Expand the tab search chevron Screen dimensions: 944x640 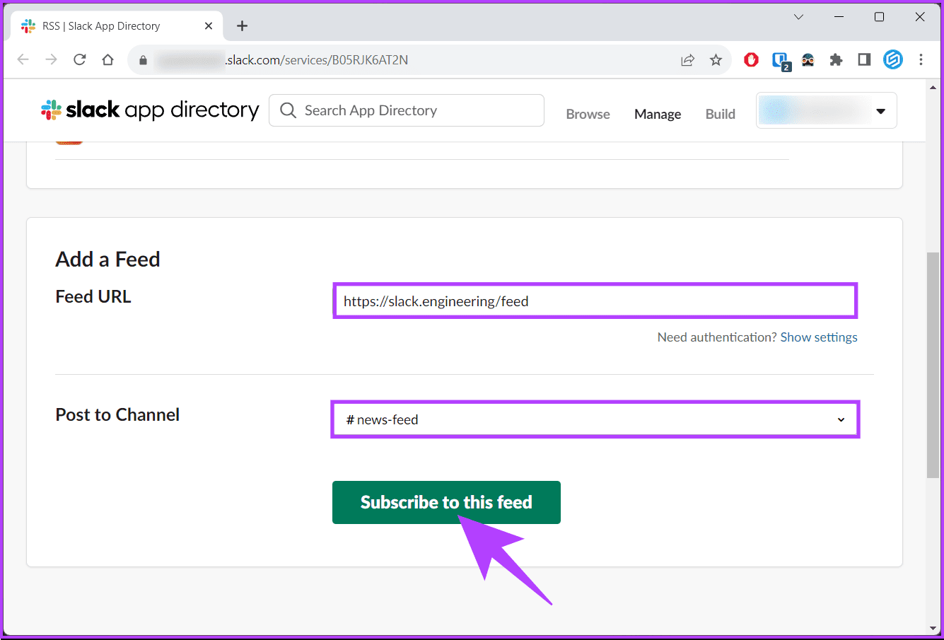pos(798,17)
